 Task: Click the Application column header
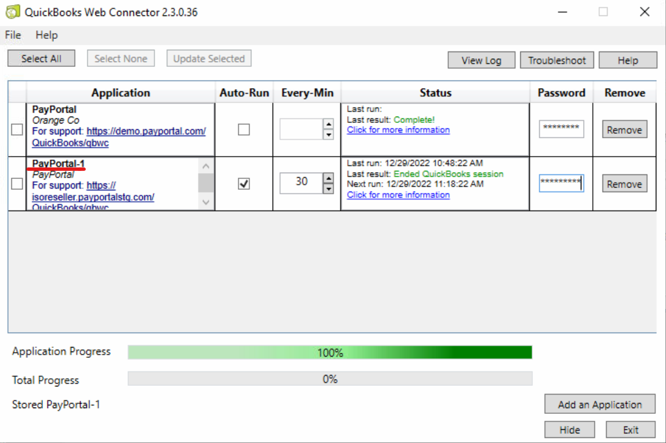121,93
